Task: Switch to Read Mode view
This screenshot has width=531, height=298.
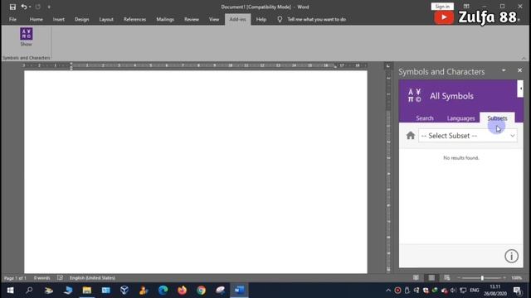Action: coord(416,278)
